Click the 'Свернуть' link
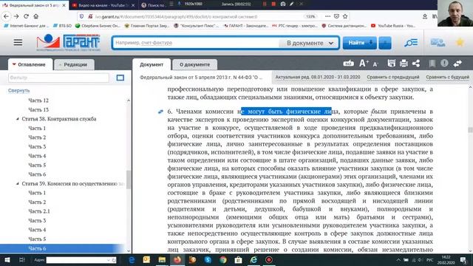This screenshot has height=266, width=473. [18, 90]
